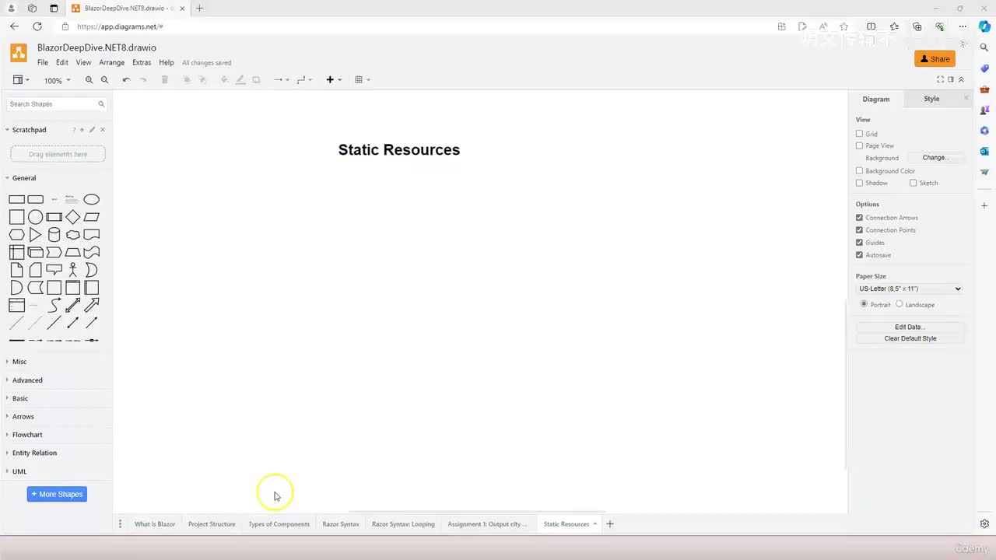Choose the actor stick figure shape
The image size is (996, 560).
click(72, 270)
